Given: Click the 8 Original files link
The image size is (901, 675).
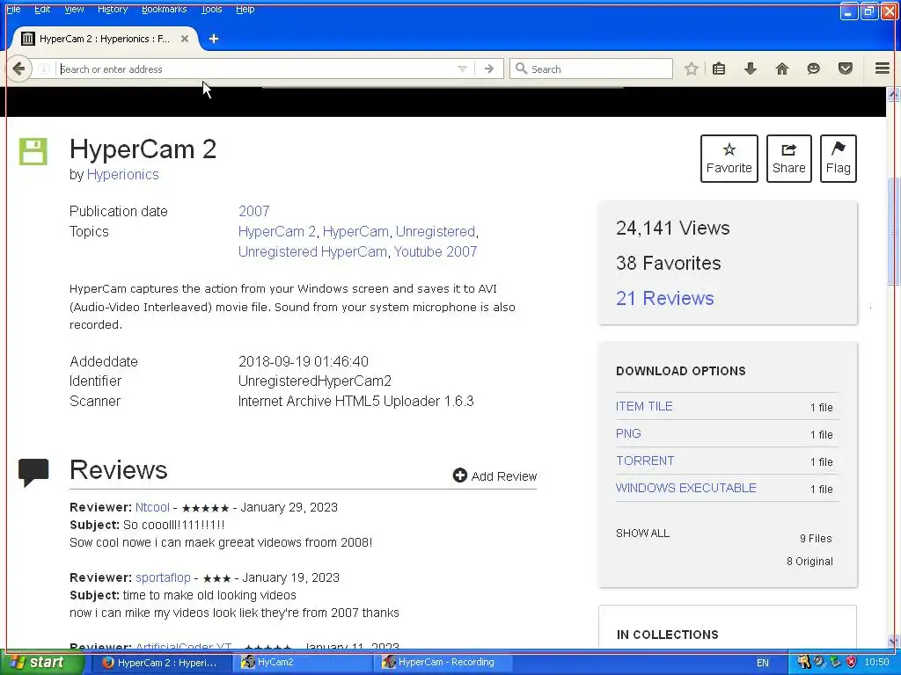Looking at the screenshot, I should 809,562.
